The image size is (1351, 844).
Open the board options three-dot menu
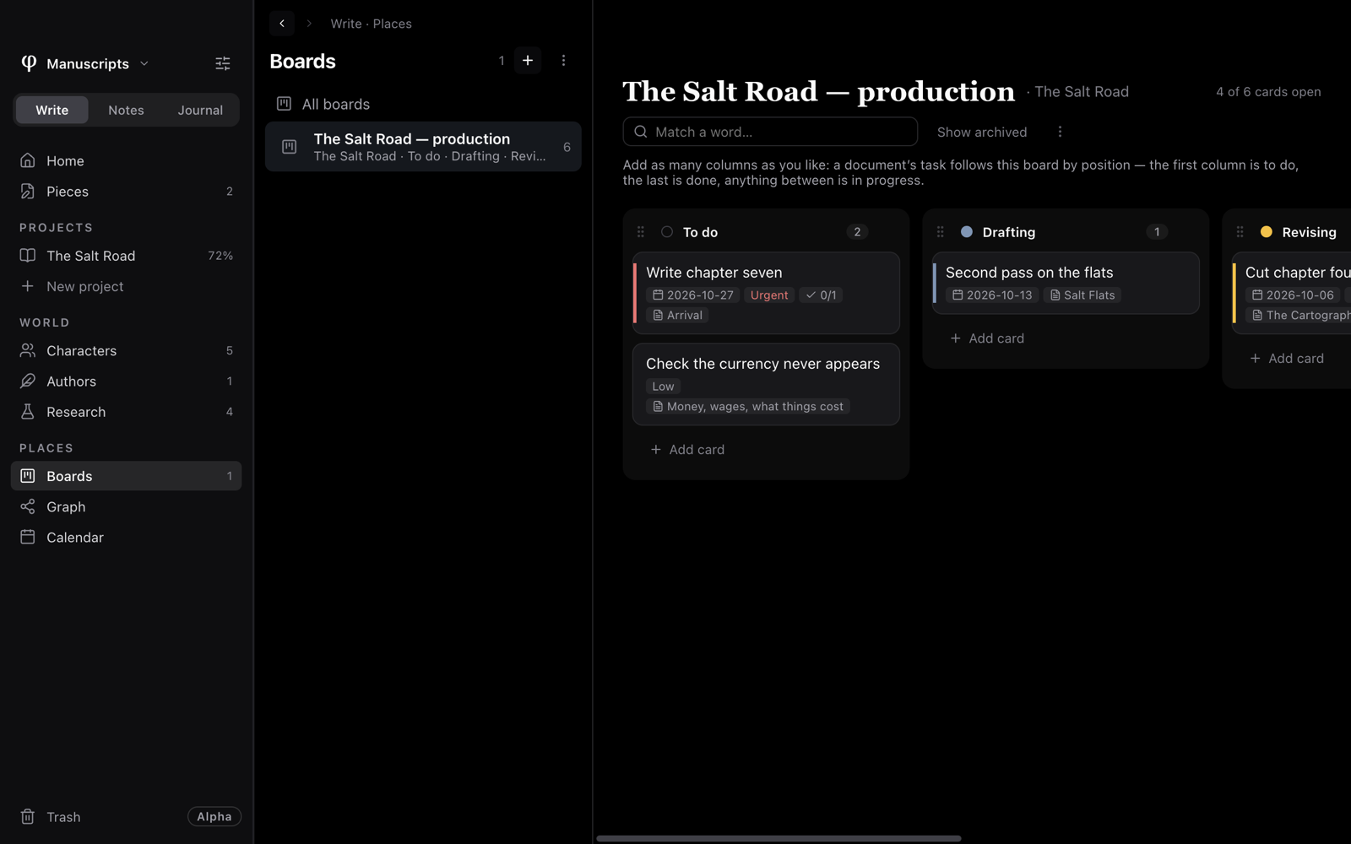(x=1060, y=132)
